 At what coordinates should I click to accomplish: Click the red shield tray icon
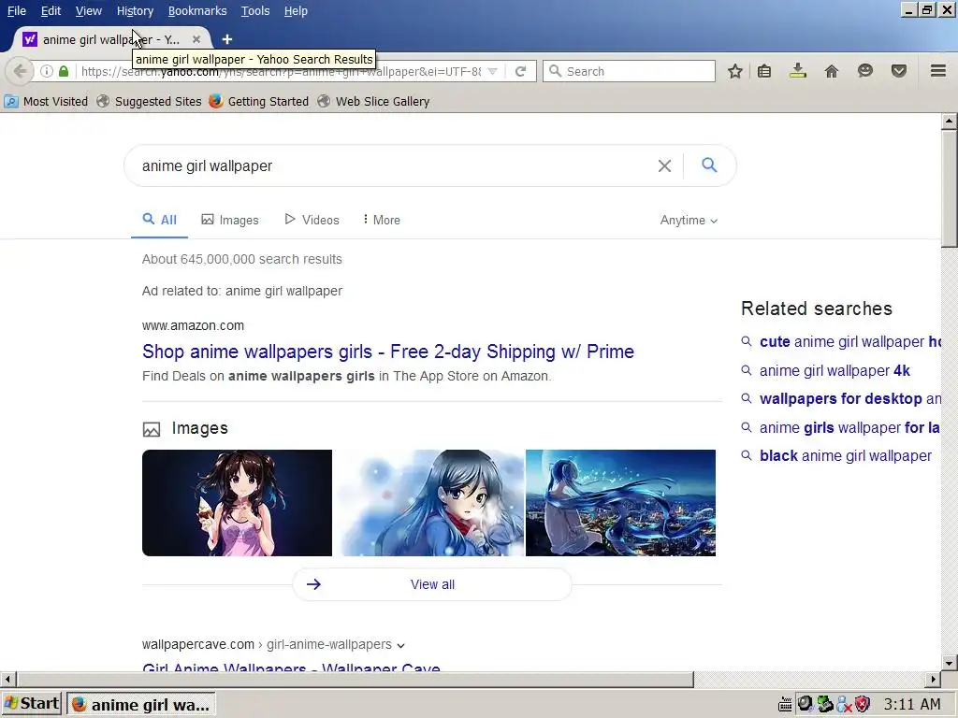(862, 705)
